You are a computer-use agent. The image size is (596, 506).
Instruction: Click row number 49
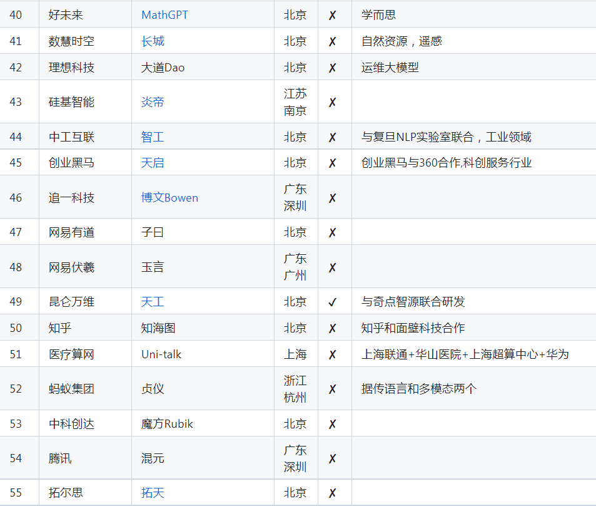(x=16, y=302)
